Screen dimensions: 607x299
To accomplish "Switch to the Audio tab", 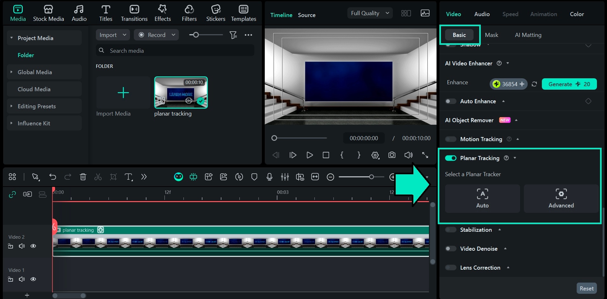I will [x=481, y=14].
